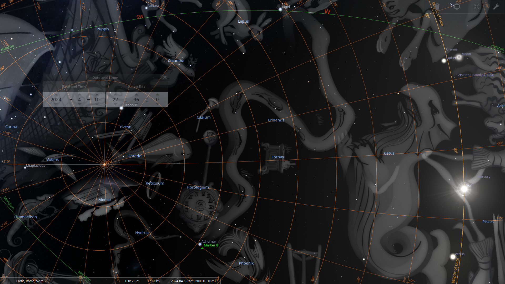Select the star Rigel
Viewport: 505px width, 284px height.
280,9
